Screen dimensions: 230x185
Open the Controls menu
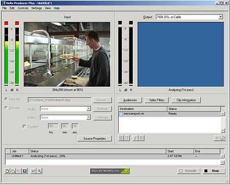click(23, 8)
